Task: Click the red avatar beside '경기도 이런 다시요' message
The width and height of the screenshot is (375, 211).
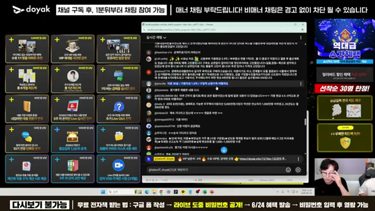Action: pos(149,148)
